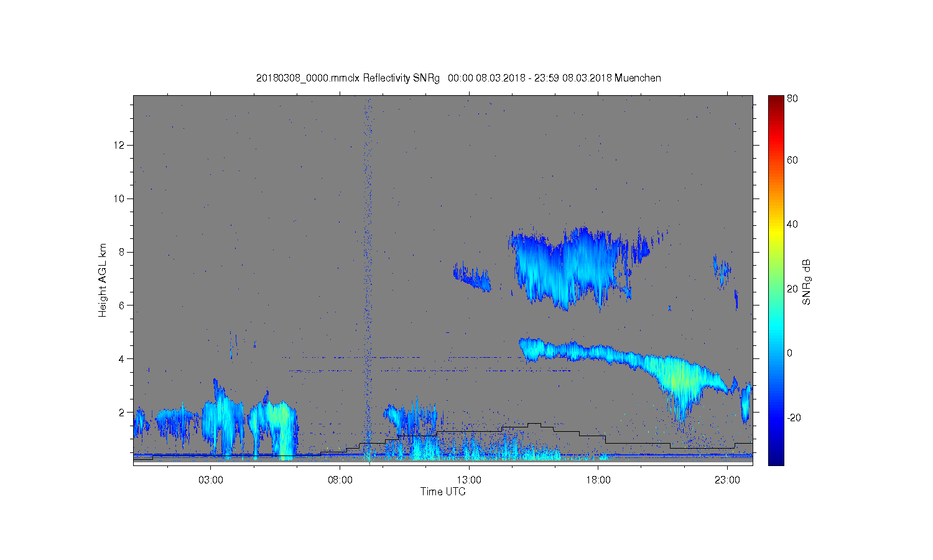The width and height of the screenshot is (933, 560).
Task: Click the vertical noise stripe near 09:00
Action: [368, 280]
